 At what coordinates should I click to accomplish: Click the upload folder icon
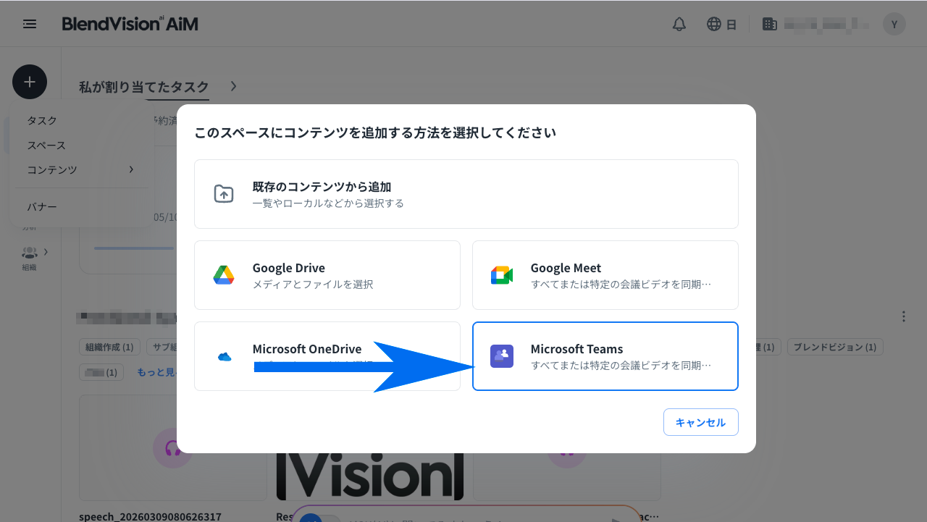click(x=224, y=194)
